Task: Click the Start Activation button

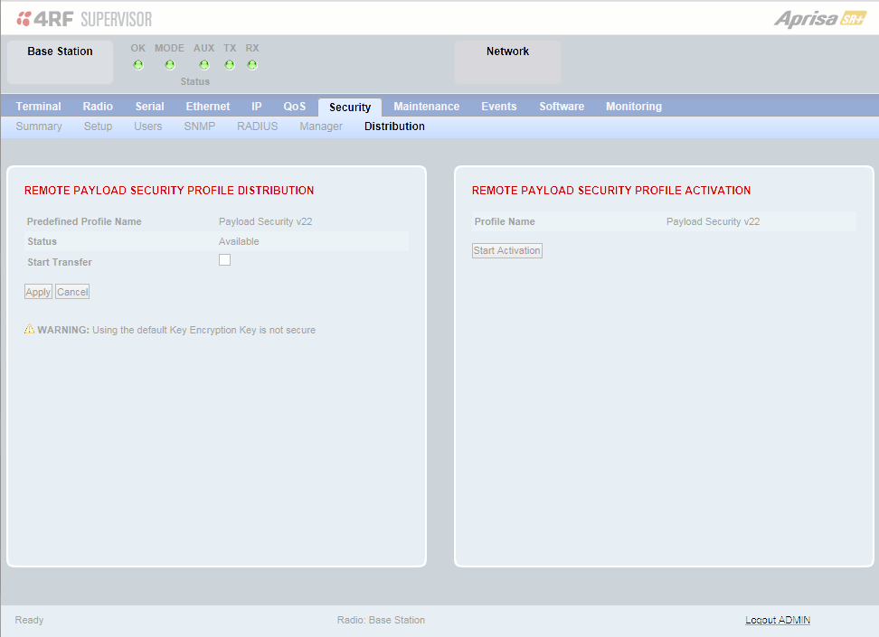Action: pos(507,250)
